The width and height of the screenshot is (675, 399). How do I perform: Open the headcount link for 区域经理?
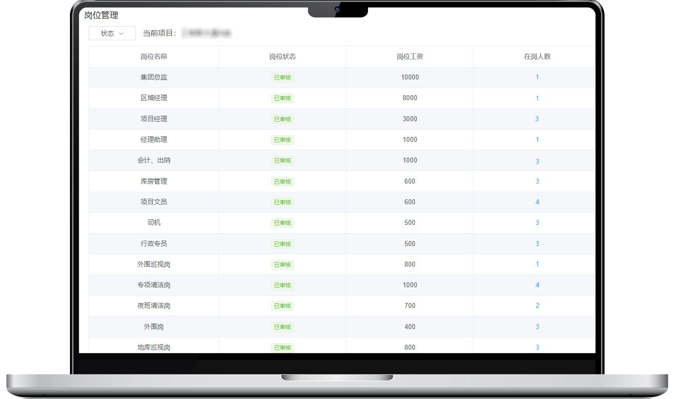click(x=537, y=98)
